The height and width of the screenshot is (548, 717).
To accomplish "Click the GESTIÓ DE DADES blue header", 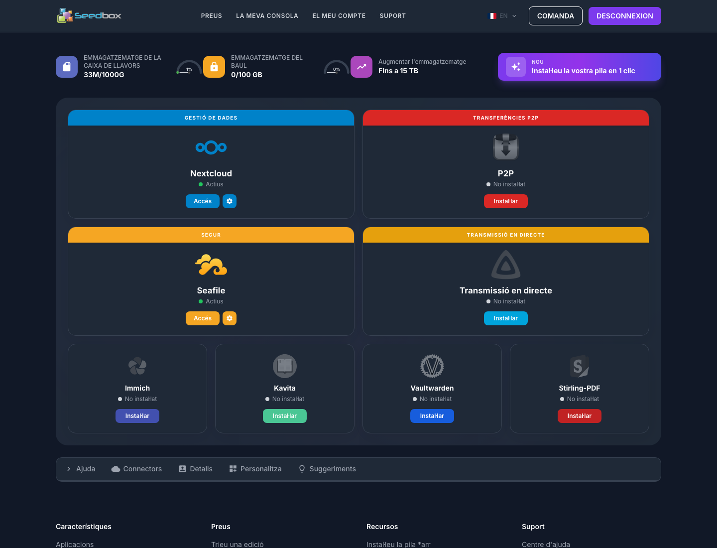I will [211, 118].
